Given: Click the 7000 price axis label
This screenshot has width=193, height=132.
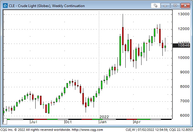Looking at the screenshot, I should pyautogui.click(x=185, y=101).
